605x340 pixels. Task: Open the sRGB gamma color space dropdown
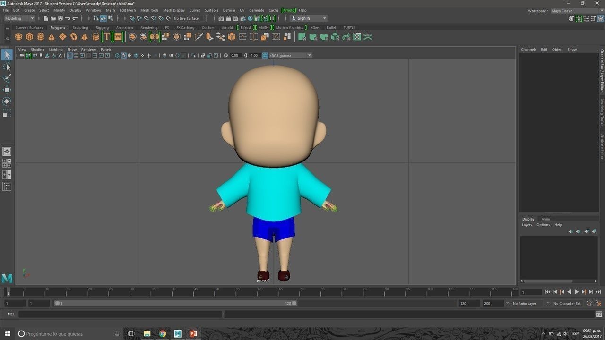point(290,55)
